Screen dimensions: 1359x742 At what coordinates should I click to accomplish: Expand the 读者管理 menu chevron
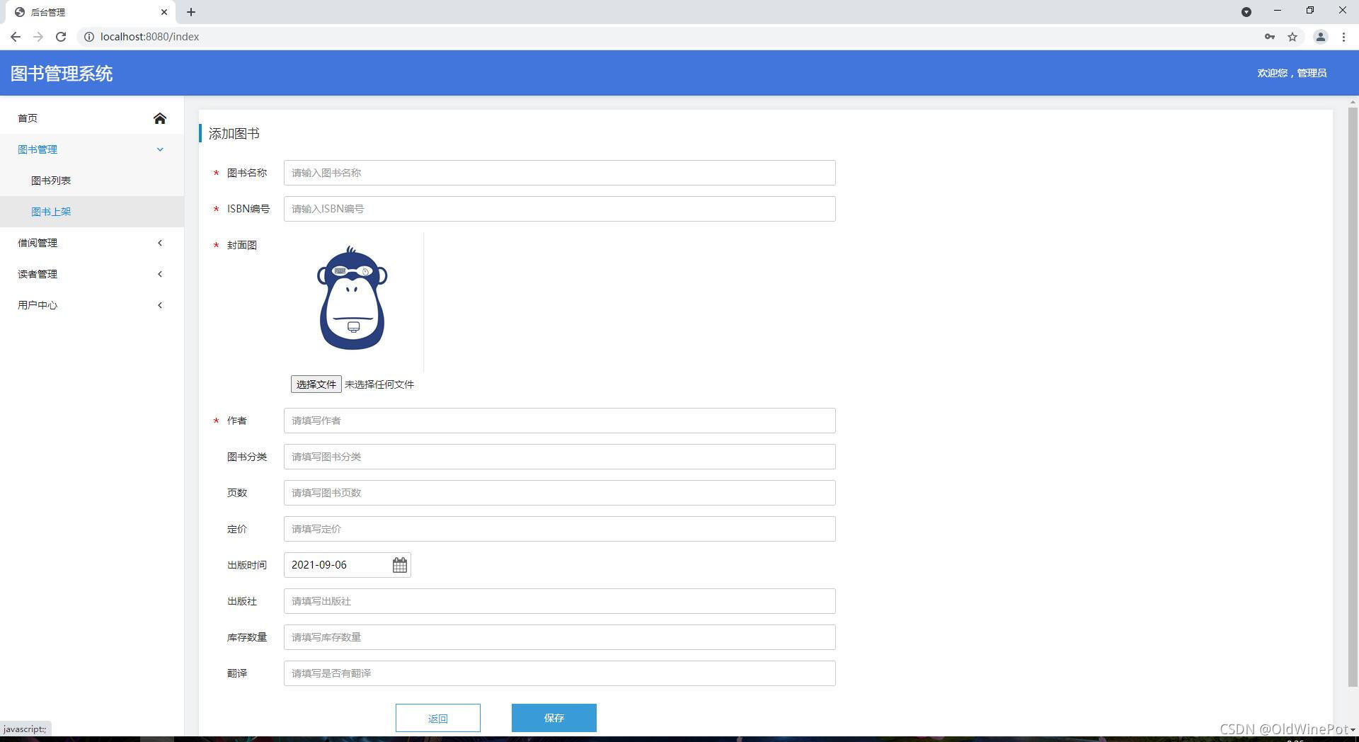(160, 274)
